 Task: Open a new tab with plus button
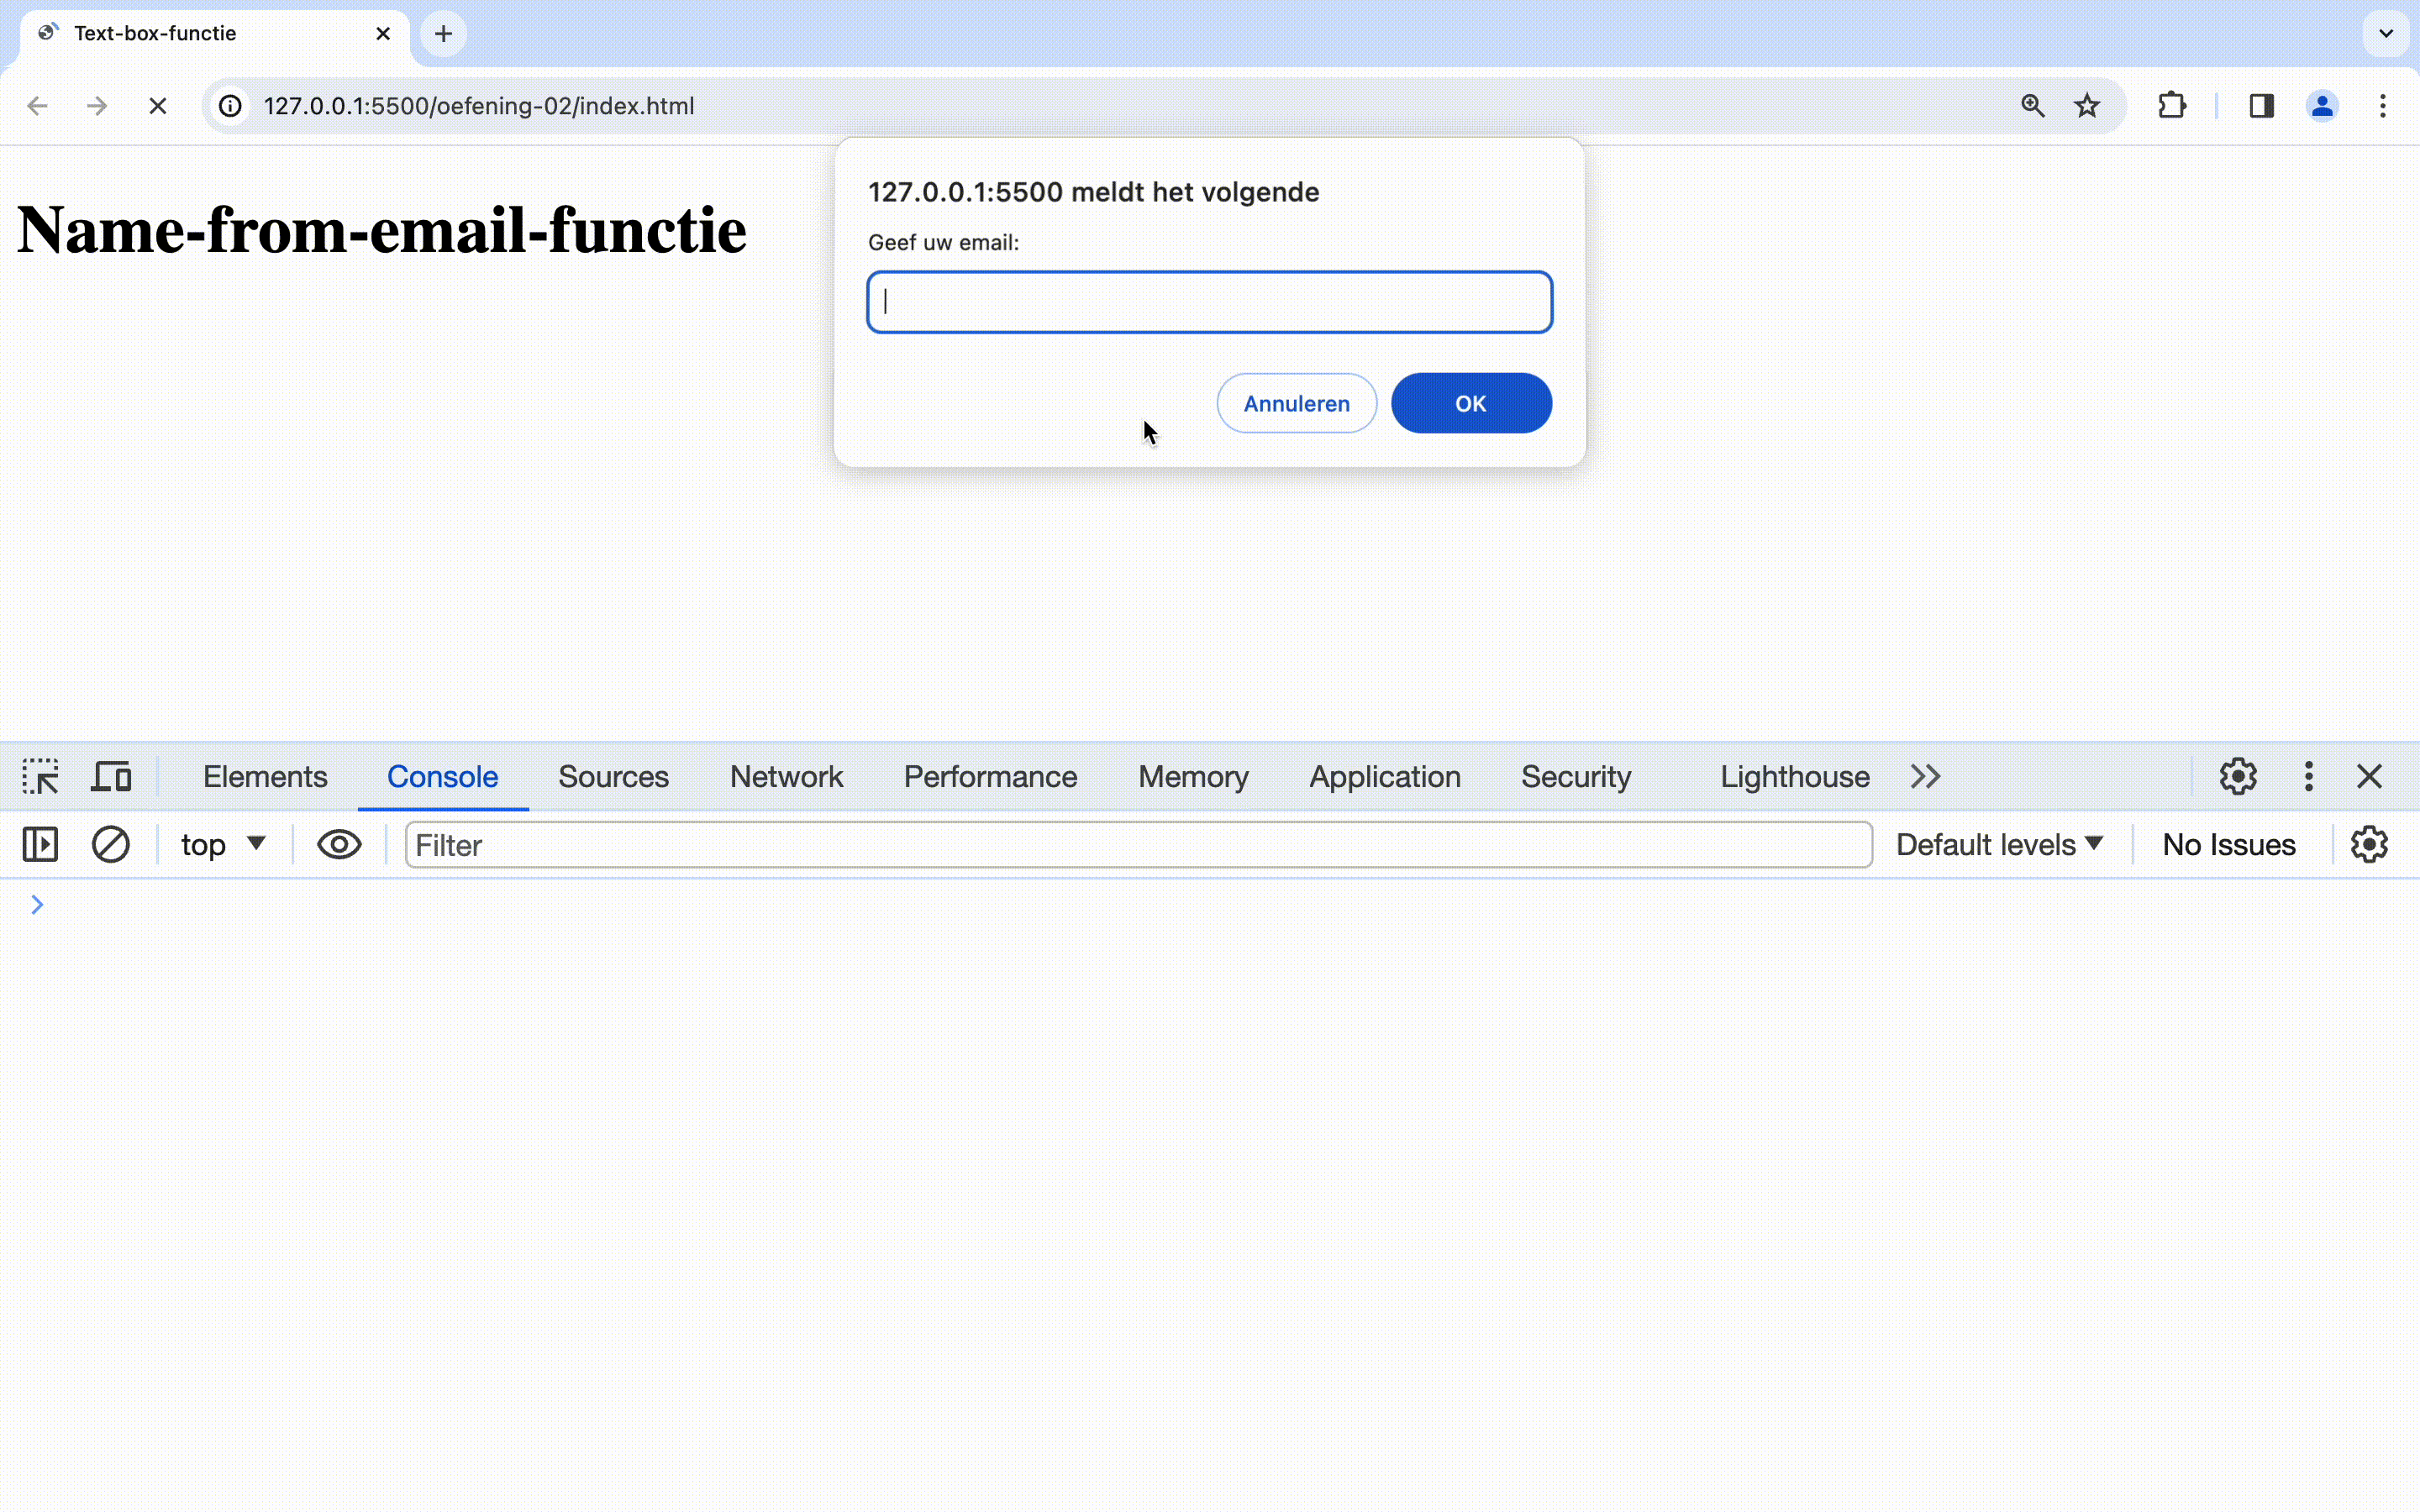pos(443,34)
